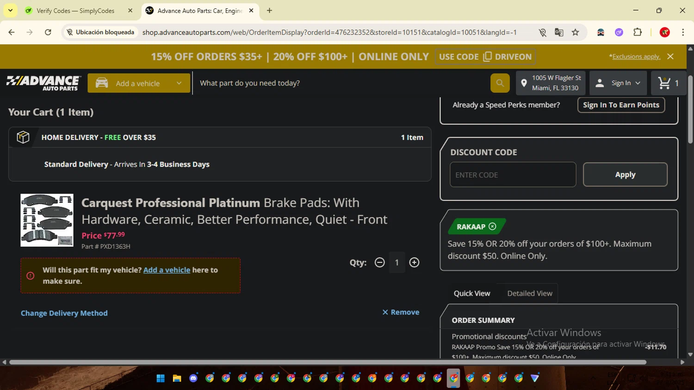
Task: Click the quantity field showing 1
Action: (x=397, y=263)
